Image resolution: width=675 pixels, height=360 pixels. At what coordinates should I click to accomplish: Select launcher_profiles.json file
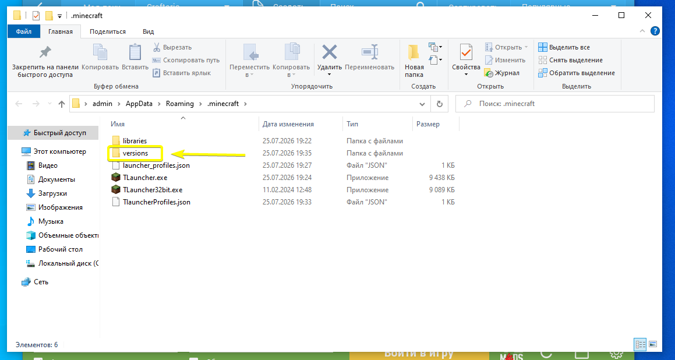coord(156,165)
